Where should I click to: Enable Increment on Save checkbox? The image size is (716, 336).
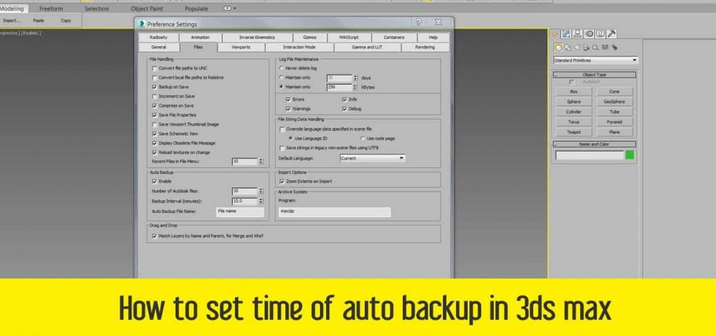[x=154, y=97]
